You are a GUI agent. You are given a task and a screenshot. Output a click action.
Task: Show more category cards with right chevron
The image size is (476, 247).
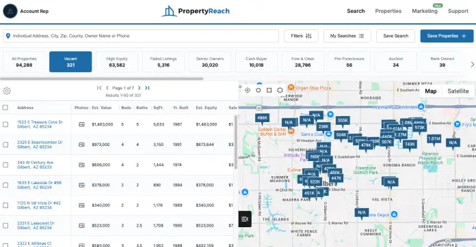click(472, 64)
